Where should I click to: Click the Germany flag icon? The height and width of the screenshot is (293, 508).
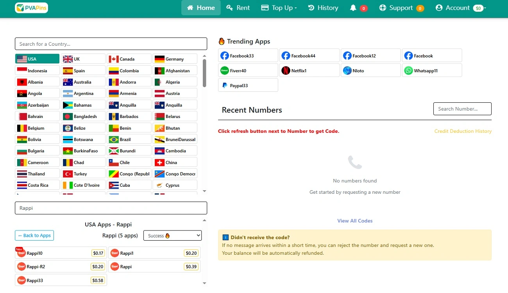[x=159, y=59]
